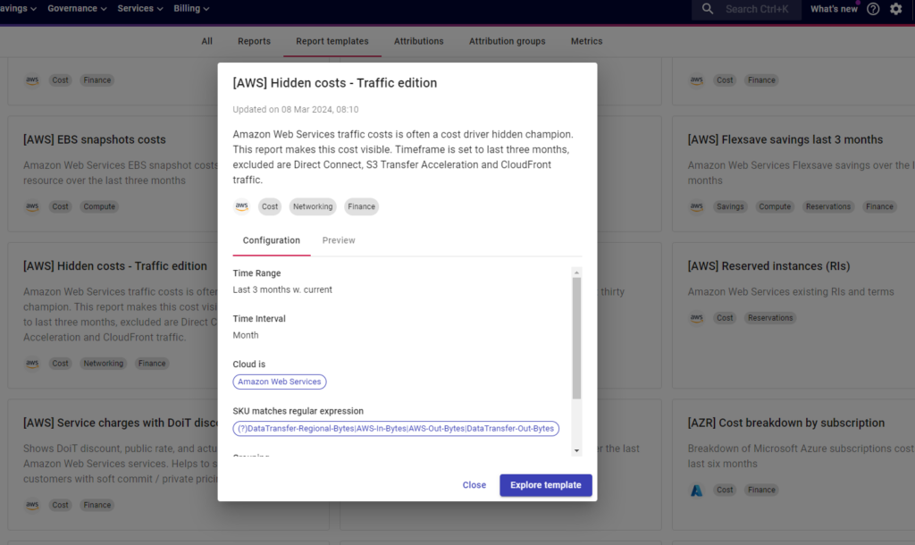Switch to the Reports tab
The image size is (915, 545).
point(254,41)
